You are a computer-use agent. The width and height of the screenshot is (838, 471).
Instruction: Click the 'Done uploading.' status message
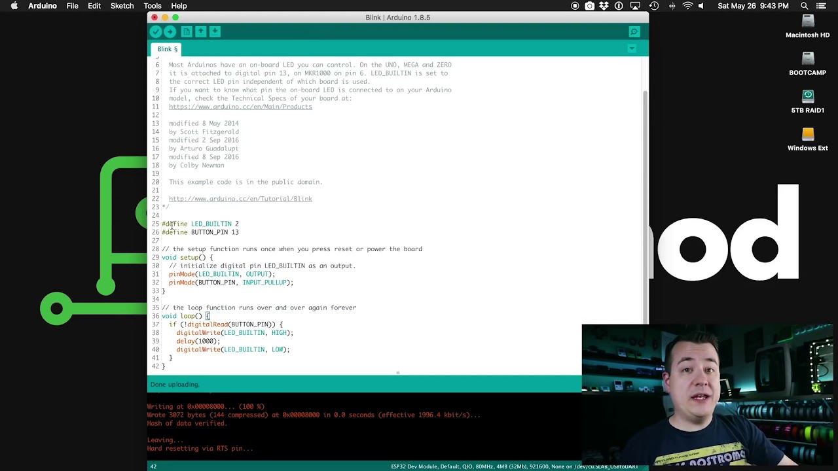point(175,385)
